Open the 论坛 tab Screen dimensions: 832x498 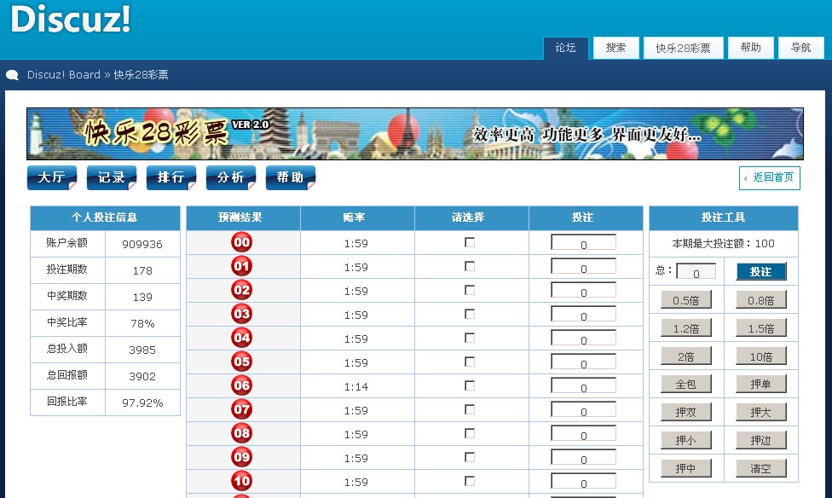(566, 48)
